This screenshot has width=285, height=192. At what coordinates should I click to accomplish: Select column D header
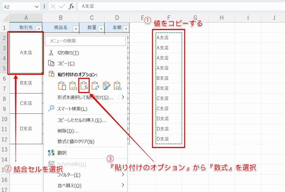[x=117, y=18]
